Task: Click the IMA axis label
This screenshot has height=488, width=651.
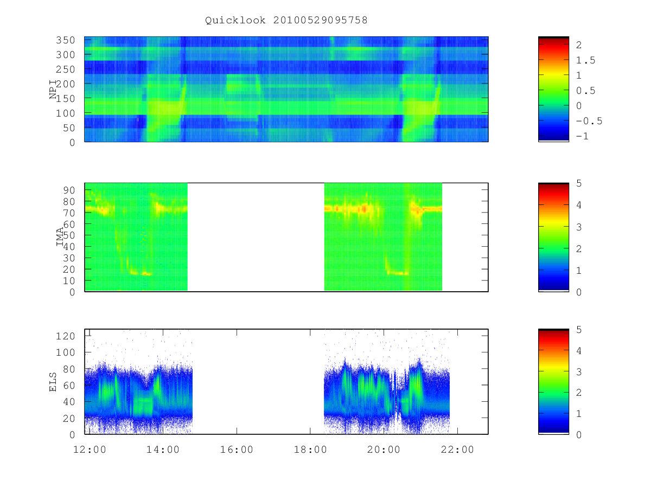Action: 60,237
